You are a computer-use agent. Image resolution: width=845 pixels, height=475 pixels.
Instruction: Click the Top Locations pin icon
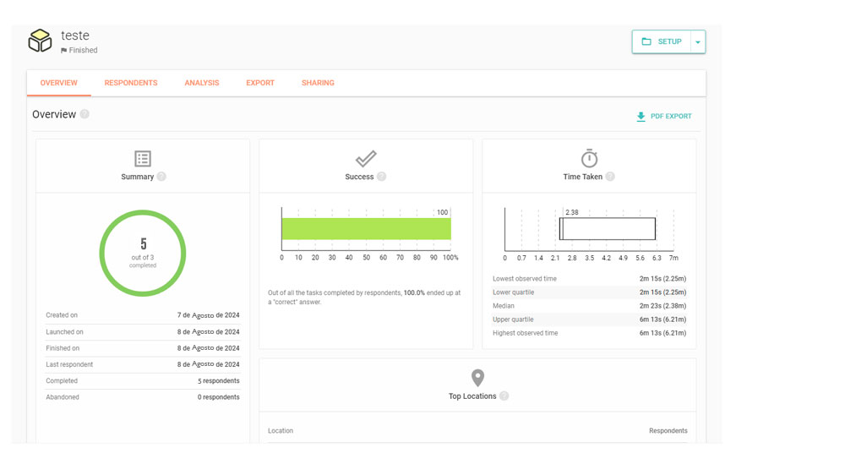(x=477, y=378)
